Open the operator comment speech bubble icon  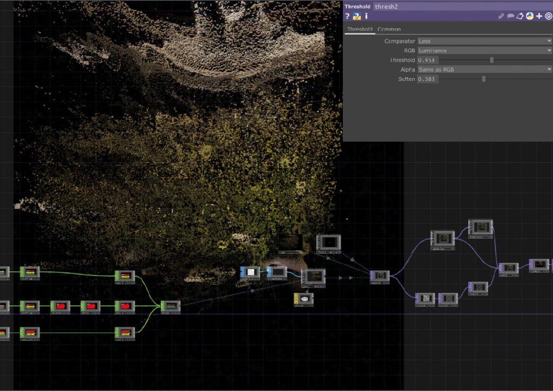coord(510,16)
